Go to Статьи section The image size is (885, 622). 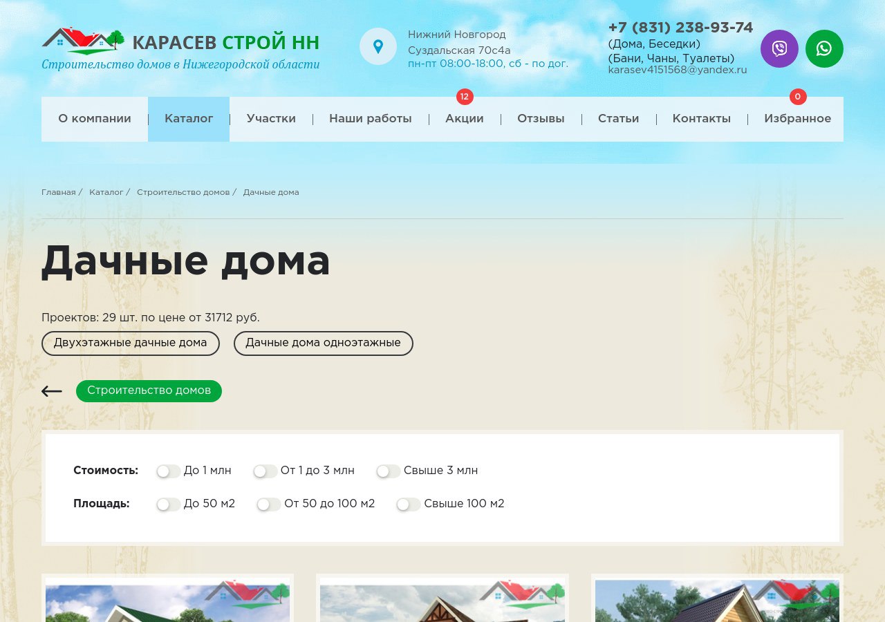point(618,119)
